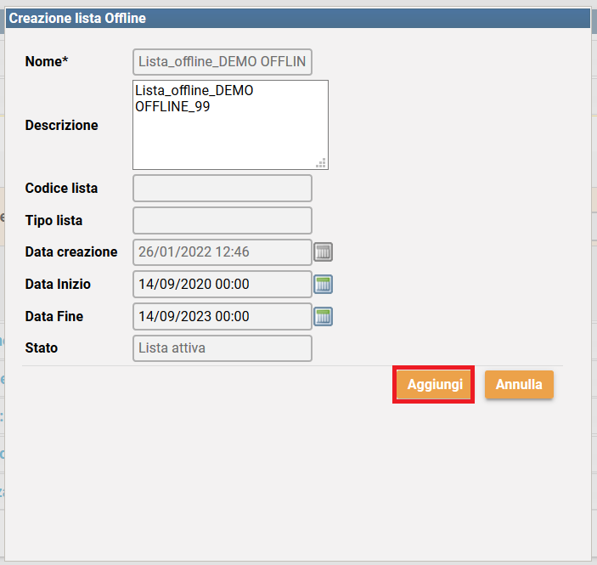597x565 pixels.
Task: Click the greyed calendar icon beside Data creazione
Action: click(324, 252)
